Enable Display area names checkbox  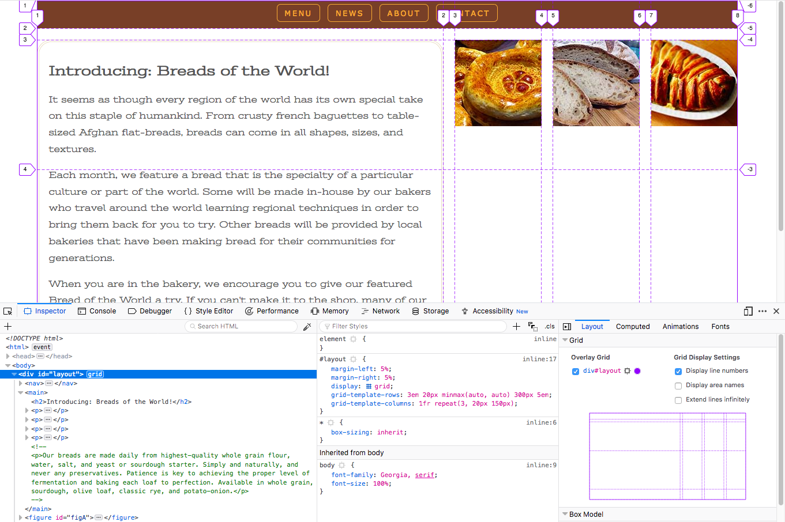coord(678,385)
